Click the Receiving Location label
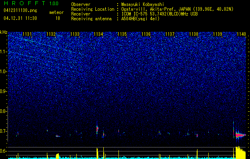250x159 pixels. [93, 9]
